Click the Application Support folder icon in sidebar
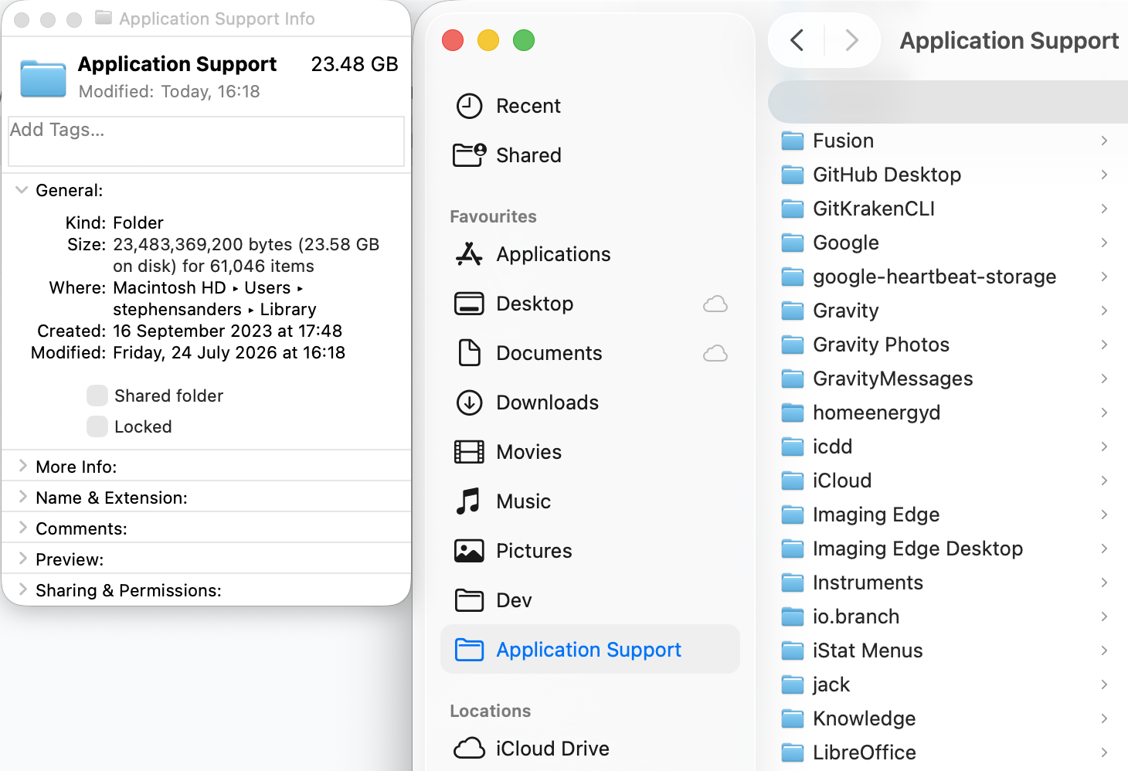The image size is (1128, 771). pos(469,650)
